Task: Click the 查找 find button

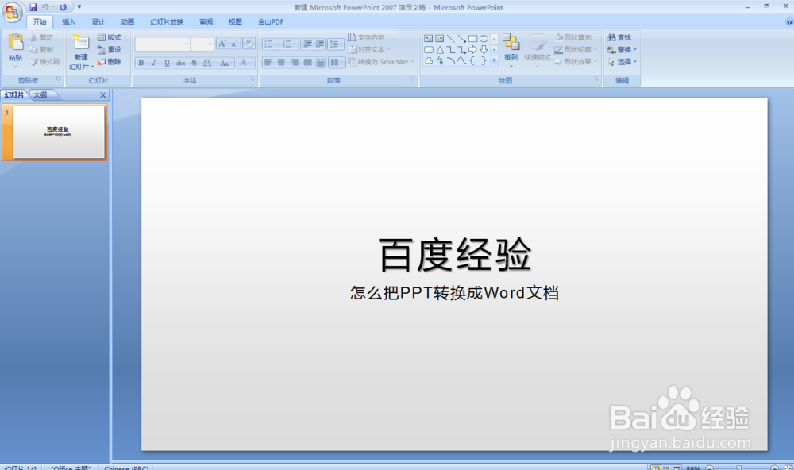Action: point(619,37)
